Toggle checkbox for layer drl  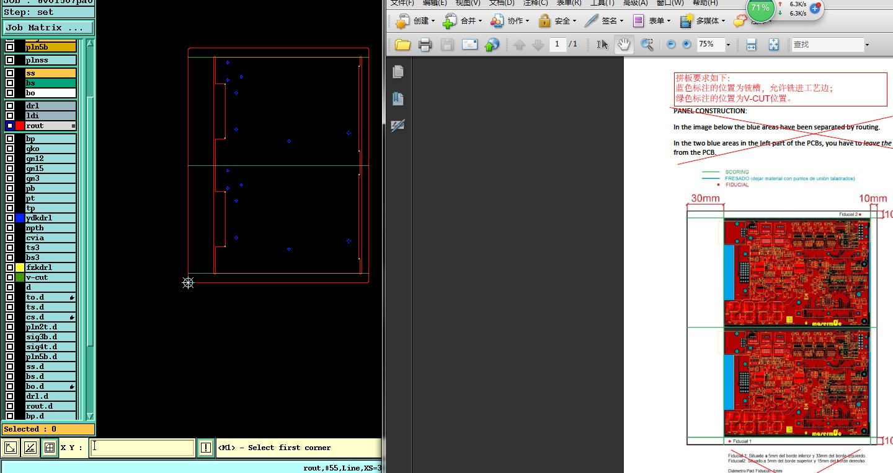coord(10,106)
